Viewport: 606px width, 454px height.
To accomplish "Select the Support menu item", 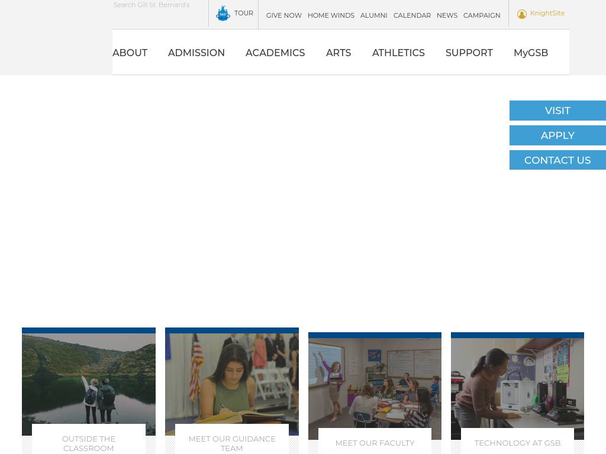I will tap(469, 53).
